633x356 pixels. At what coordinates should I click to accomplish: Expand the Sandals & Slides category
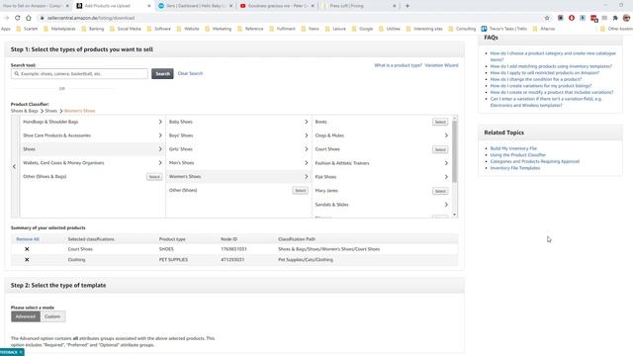tap(382, 205)
